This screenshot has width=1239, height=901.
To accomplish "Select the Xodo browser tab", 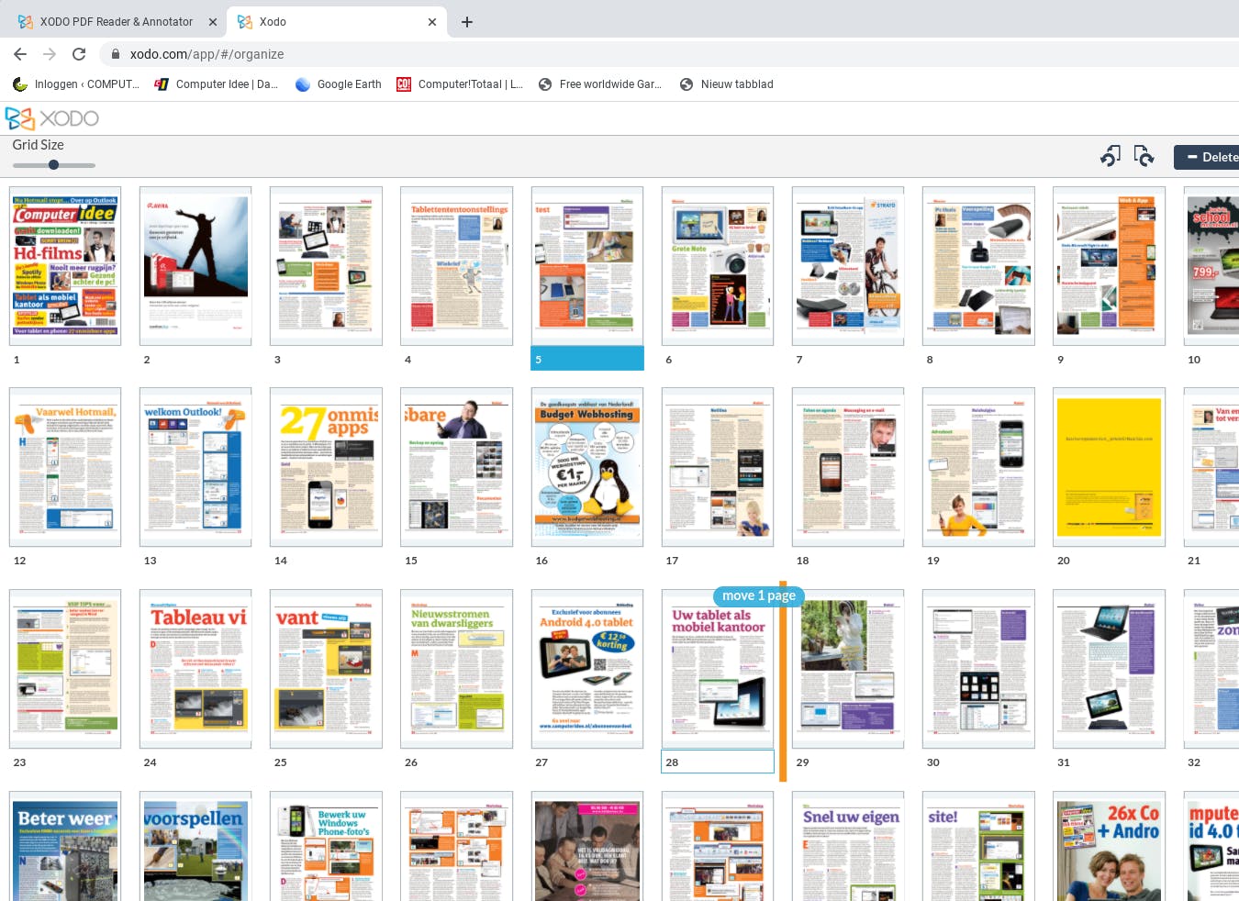I will [x=337, y=22].
